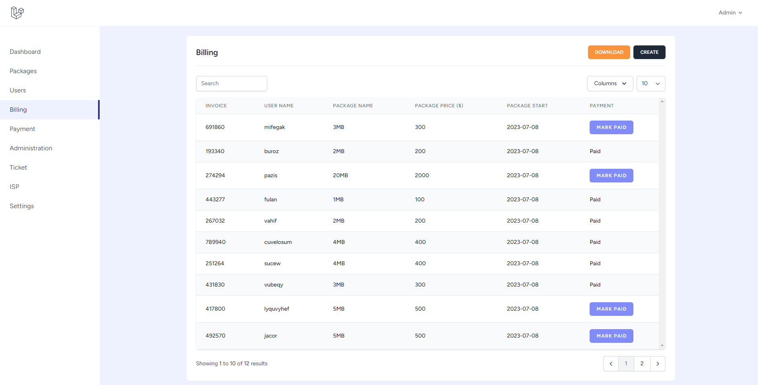Select the Ticket sidebar item
Image resolution: width=758 pixels, height=385 pixels.
tap(18, 167)
